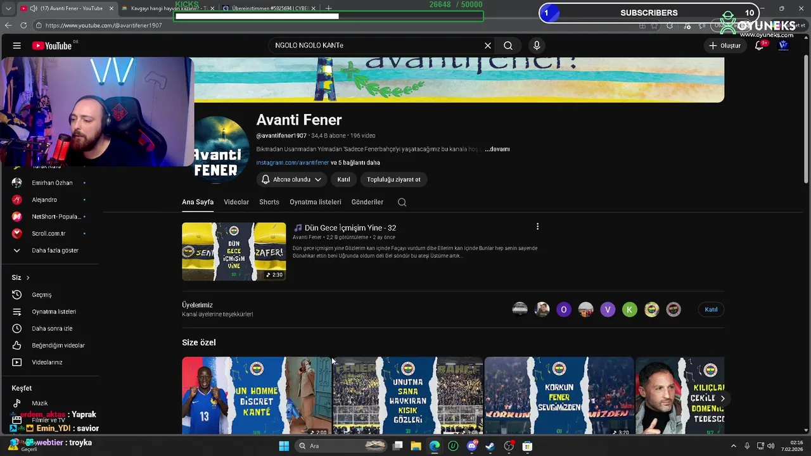Click the Windows taskbar search box
Image resolution: width=811 pixels, height=456 pixels.
click(341, 446)
